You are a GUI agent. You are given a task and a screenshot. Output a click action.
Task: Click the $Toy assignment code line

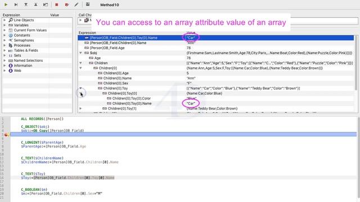point(67,178)
